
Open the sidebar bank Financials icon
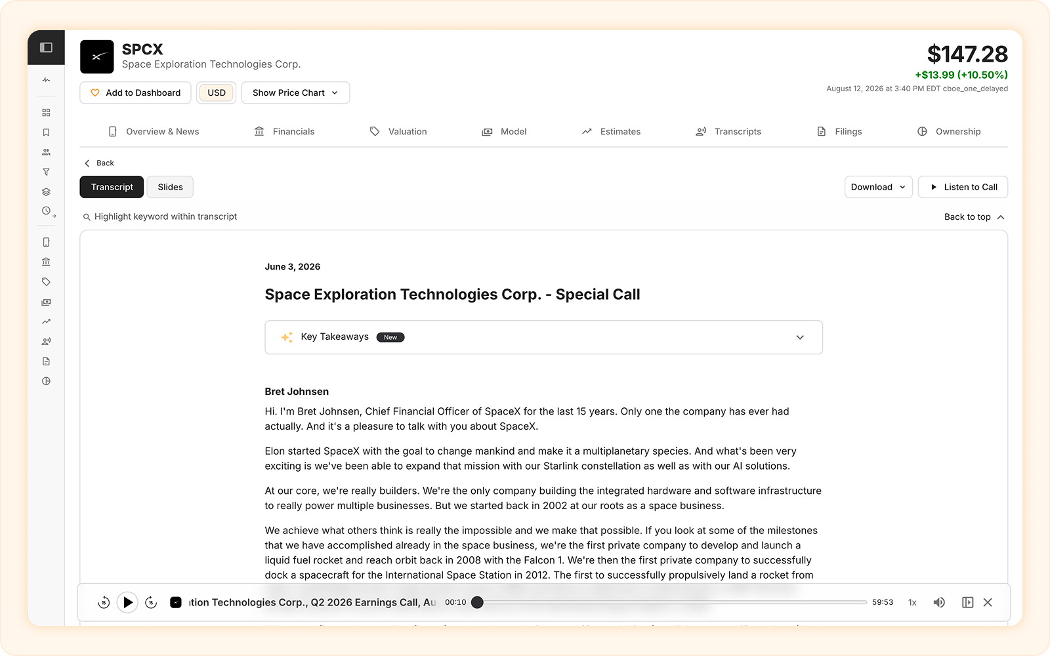(46, 262)
